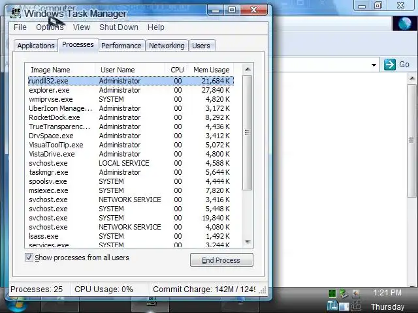418x313 pixels.
Task: Open the Options menu
Action: [50, 27]
